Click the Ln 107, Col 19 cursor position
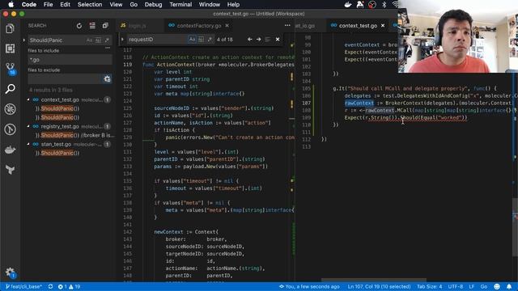Screen dimensions: 518x291 click(379, 287)
